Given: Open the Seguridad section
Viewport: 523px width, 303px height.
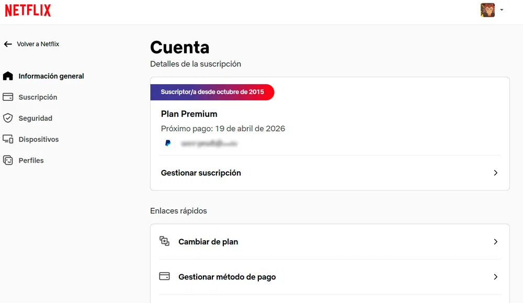Looking at the screenshot, I should tap(36, 118).
